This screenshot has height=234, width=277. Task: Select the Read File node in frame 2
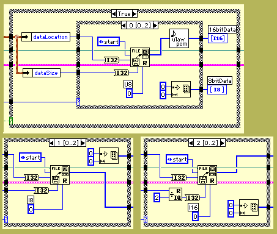tap(207, 175)
